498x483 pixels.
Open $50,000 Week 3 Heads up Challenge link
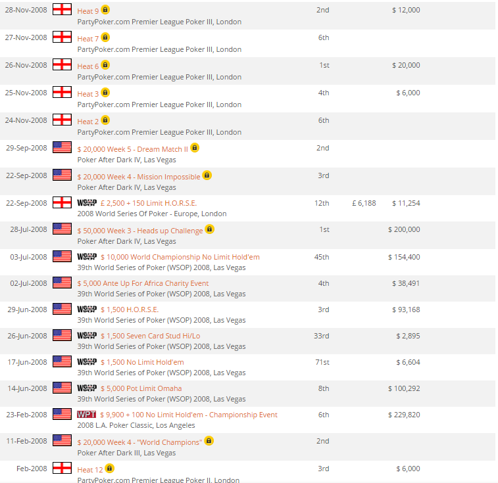140,231
